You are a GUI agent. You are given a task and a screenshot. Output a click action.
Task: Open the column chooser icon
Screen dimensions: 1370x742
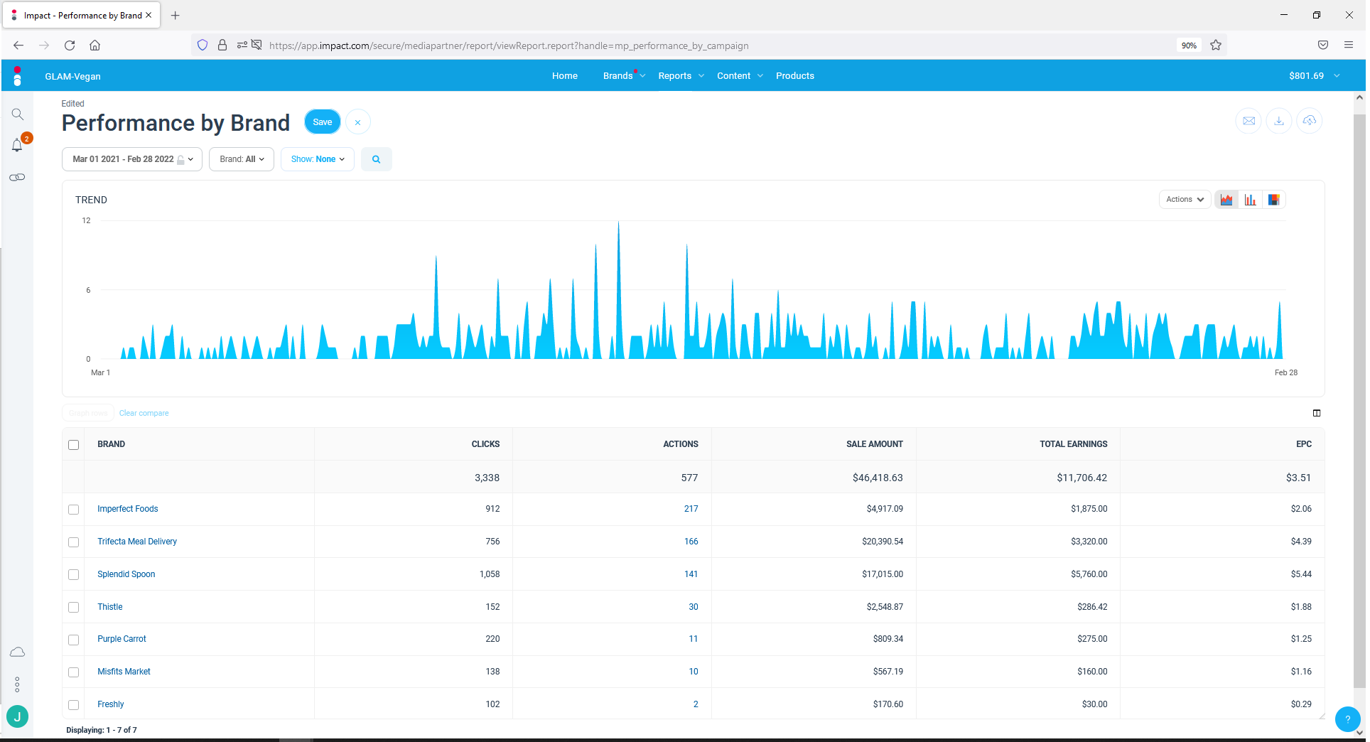(x=1317, y=413)
